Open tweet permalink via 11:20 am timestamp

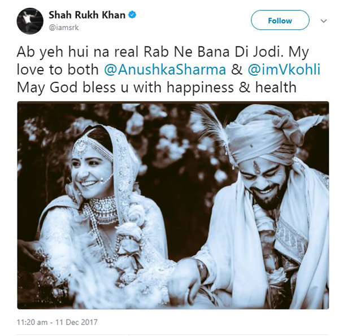(32, 322)
